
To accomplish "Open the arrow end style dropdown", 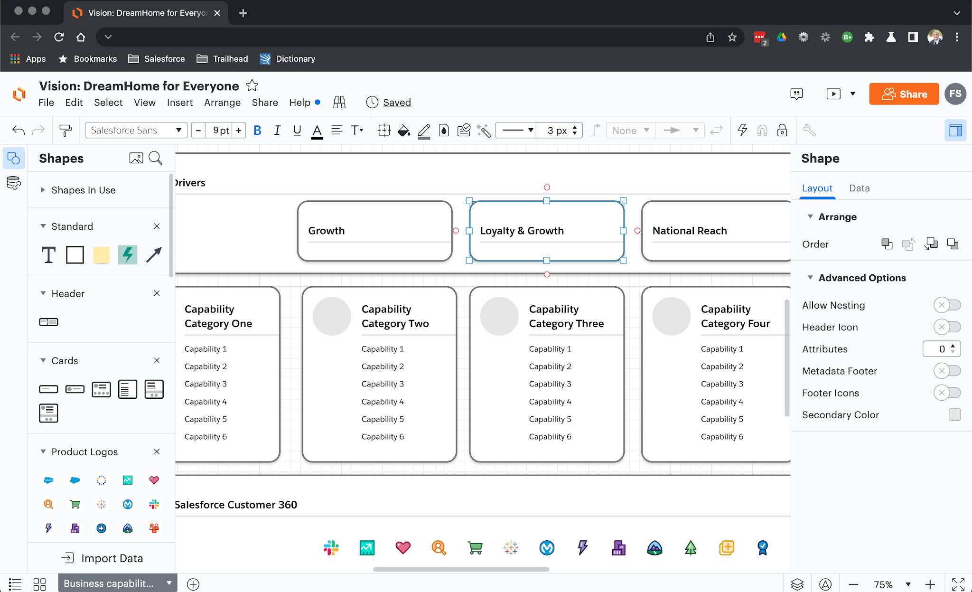I will pyautogui.click(x=680, y=130).
